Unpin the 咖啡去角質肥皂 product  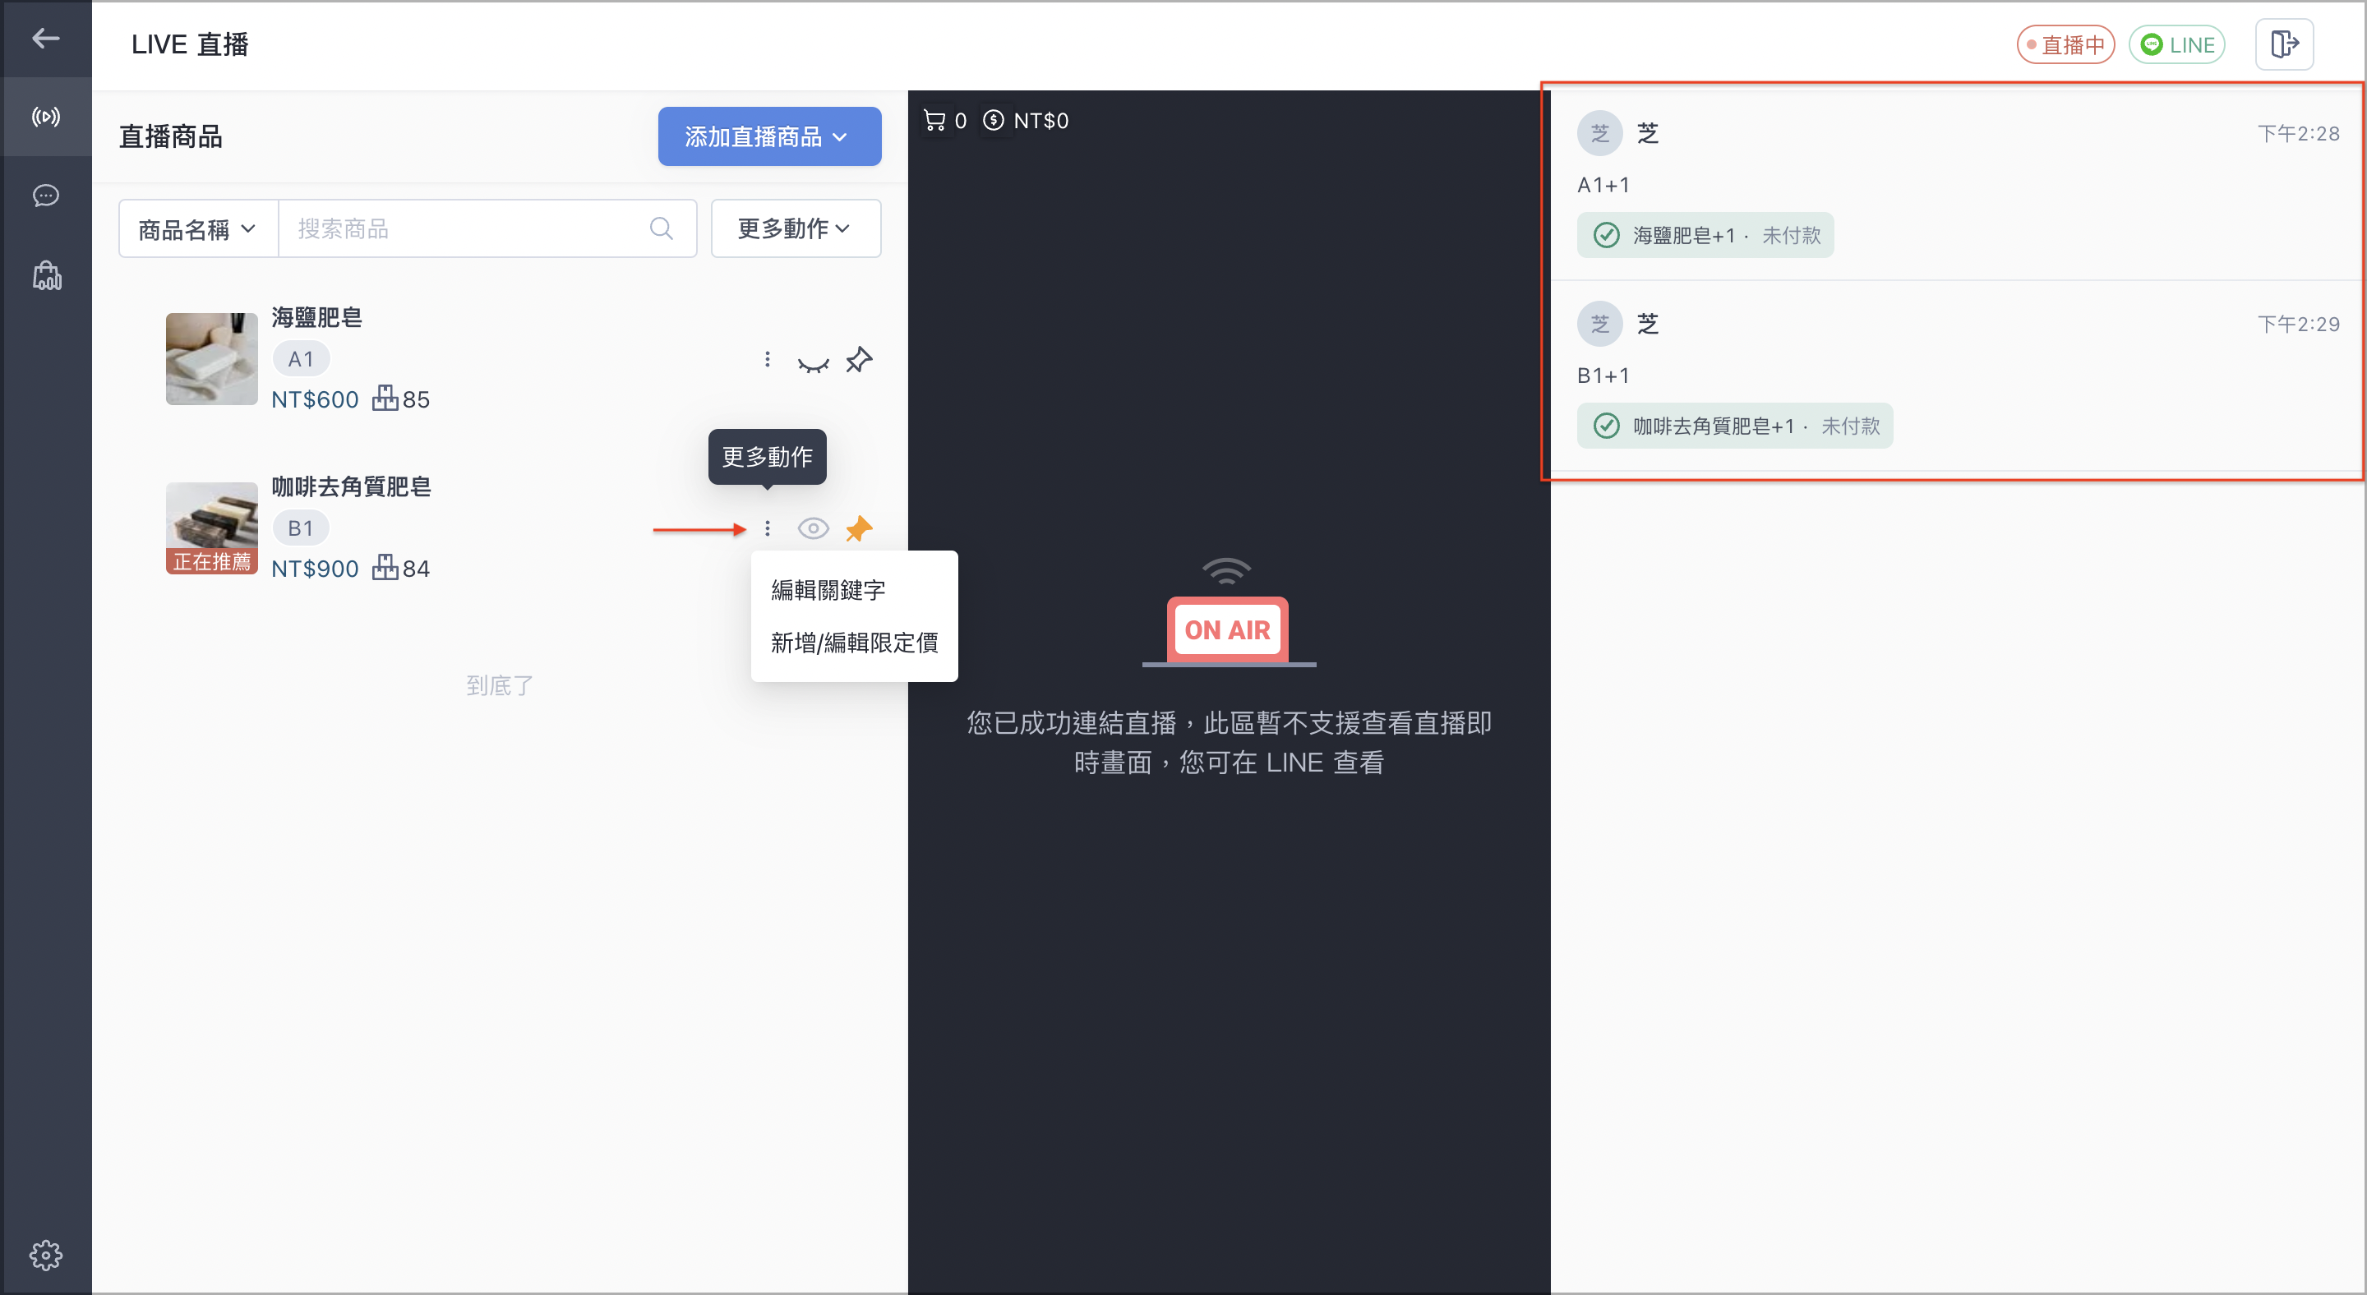point(859,528)
